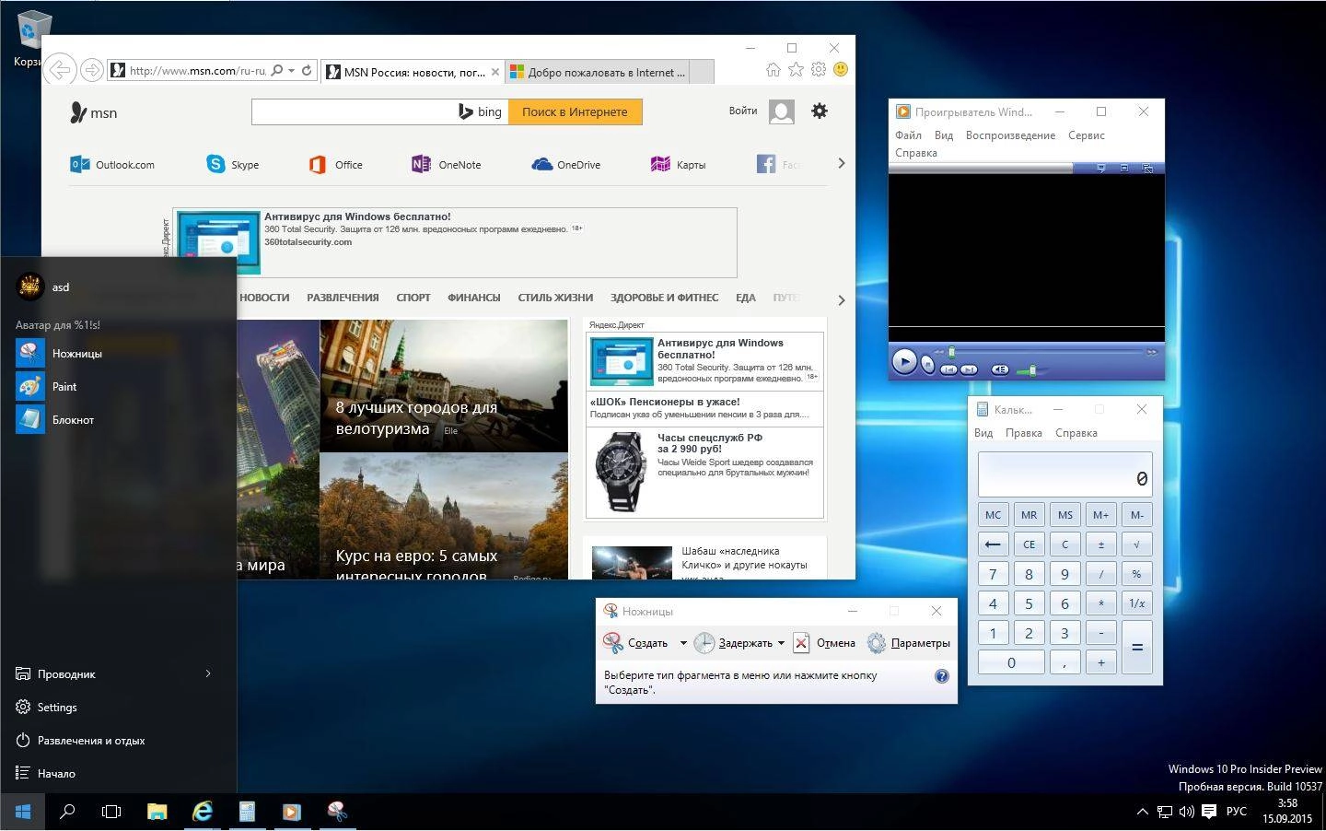Open the Справка menu in Calculator
This screenshot has height=831, width=1326.
click(1076, 433)
